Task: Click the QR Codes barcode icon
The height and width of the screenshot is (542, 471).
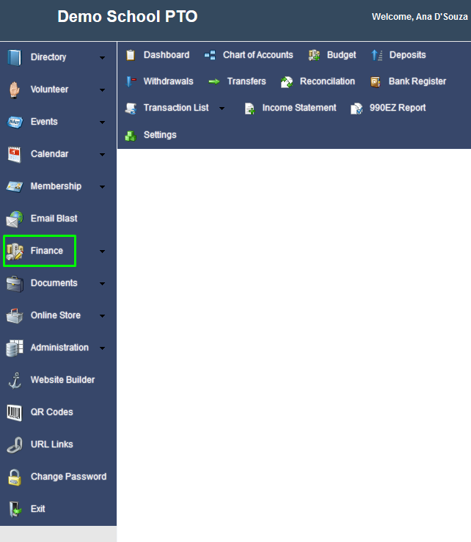Action: [15, 412]
